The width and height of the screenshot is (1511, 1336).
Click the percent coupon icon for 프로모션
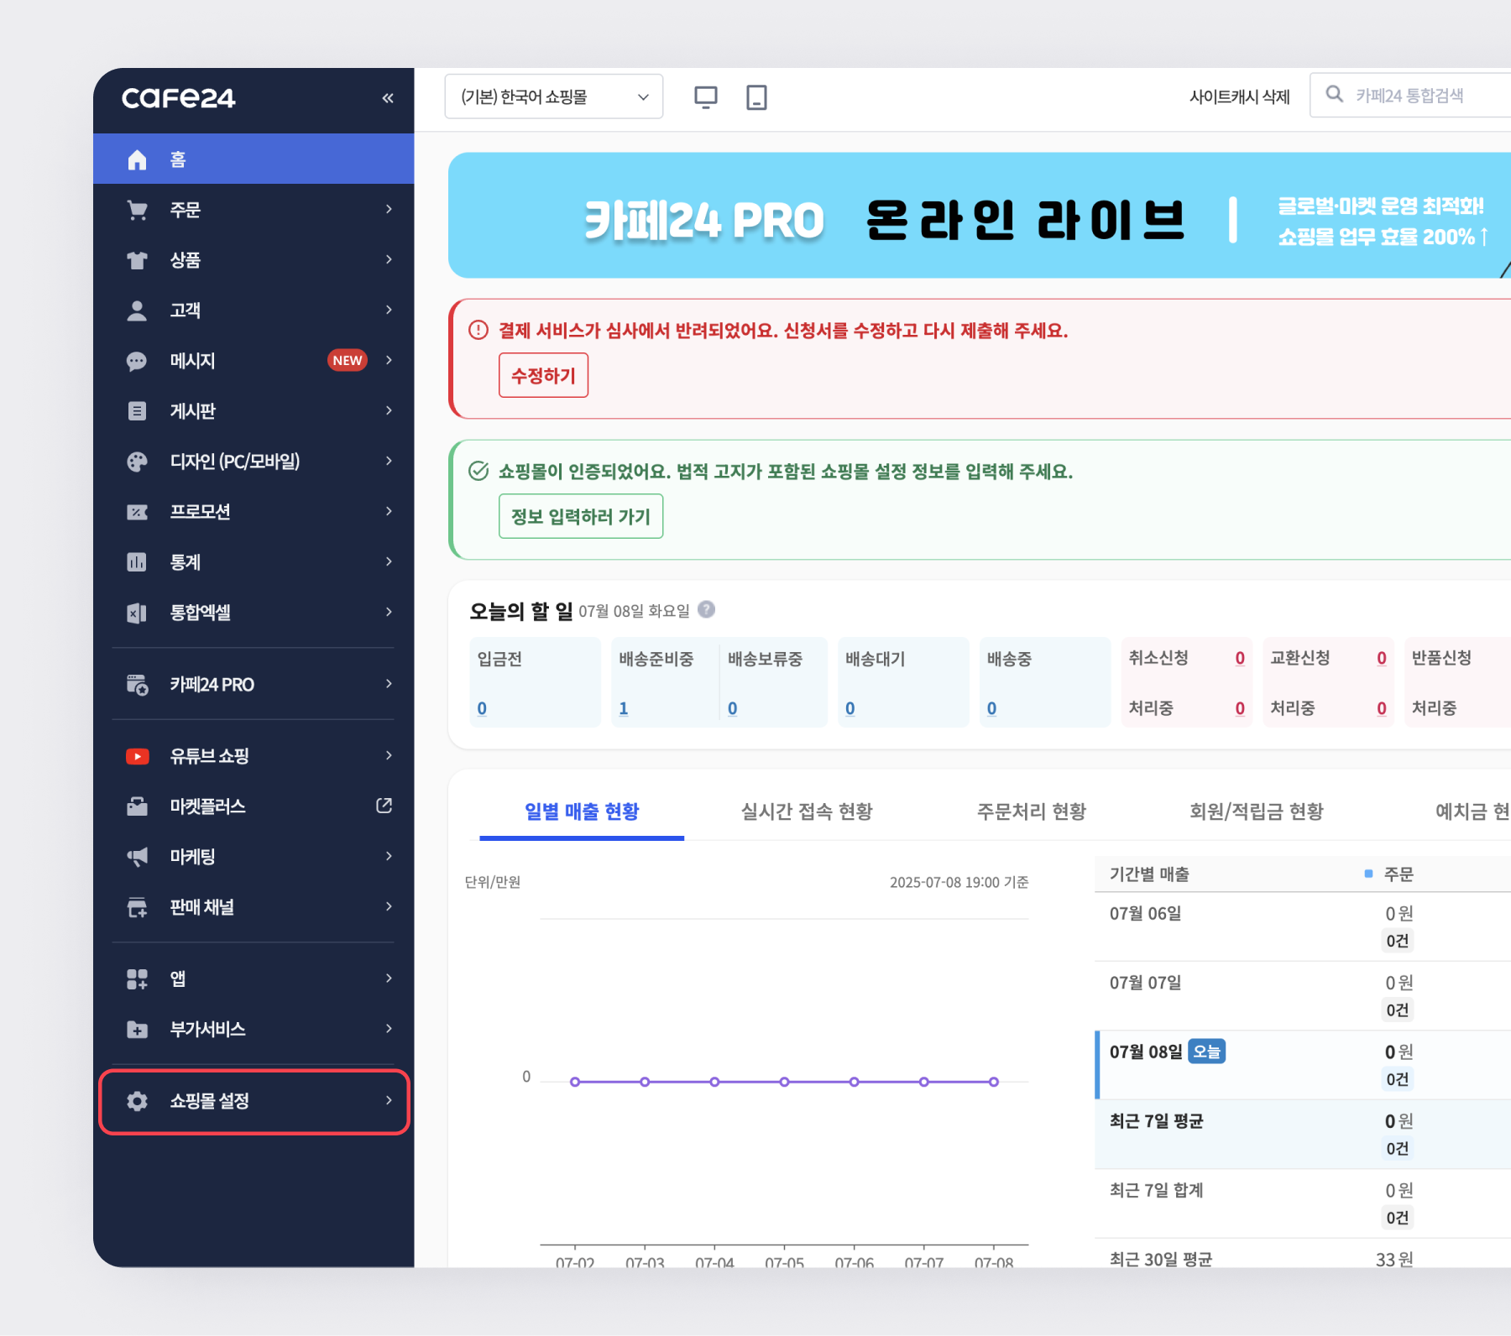click(x=137, y=512)
